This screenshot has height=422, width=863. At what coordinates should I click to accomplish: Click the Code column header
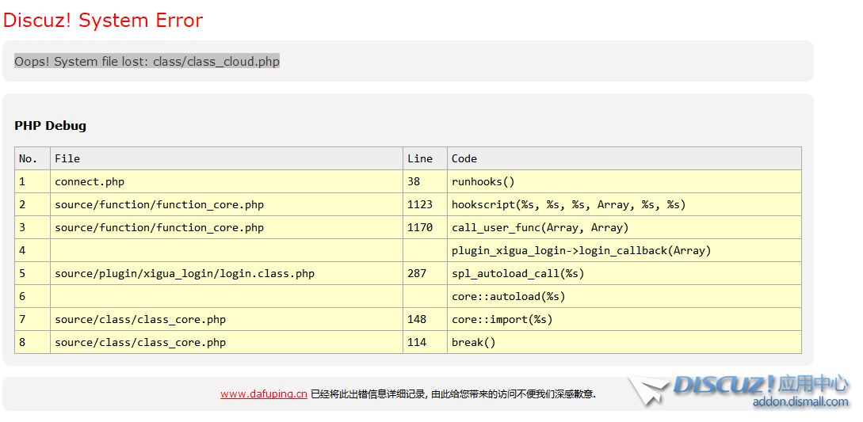(x=464, y=158)
